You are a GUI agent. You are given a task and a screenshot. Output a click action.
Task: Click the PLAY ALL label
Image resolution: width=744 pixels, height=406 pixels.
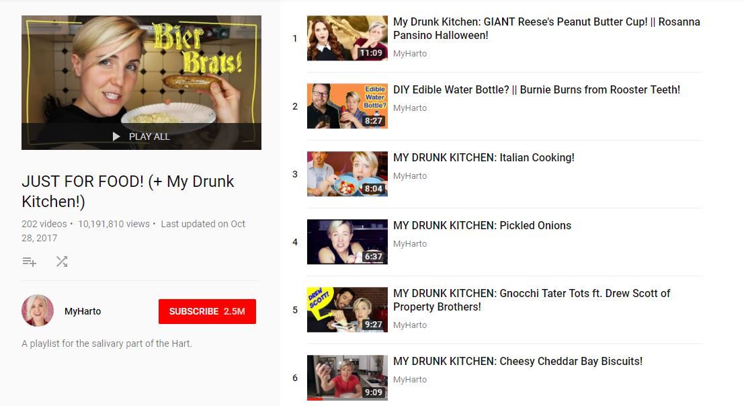point(149,136)
